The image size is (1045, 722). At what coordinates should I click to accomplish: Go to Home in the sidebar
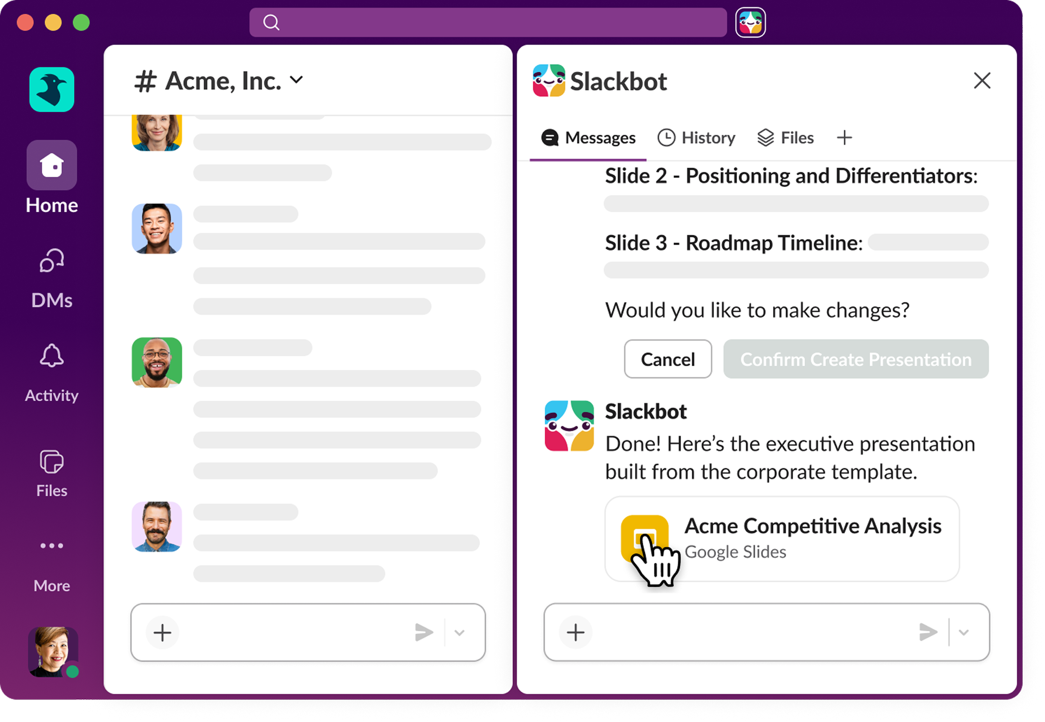[51, 177]
